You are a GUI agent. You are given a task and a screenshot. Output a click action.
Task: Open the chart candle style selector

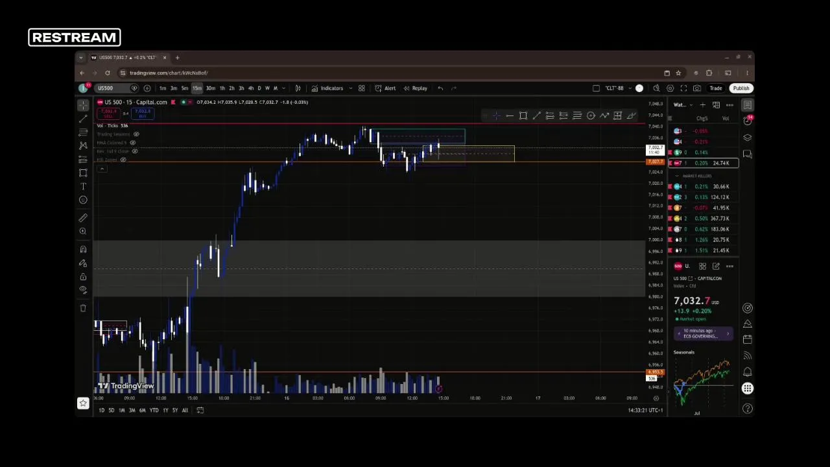298,88
